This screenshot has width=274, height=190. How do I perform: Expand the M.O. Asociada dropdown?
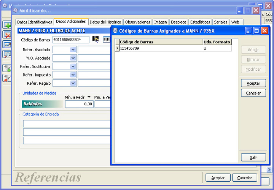(x=73, y=58)
